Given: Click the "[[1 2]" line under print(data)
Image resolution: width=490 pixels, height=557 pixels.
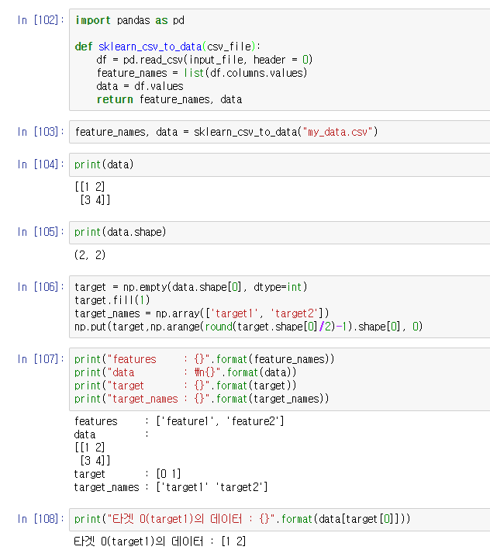Looking at the screenshot, I should click(x=90, y=187).
